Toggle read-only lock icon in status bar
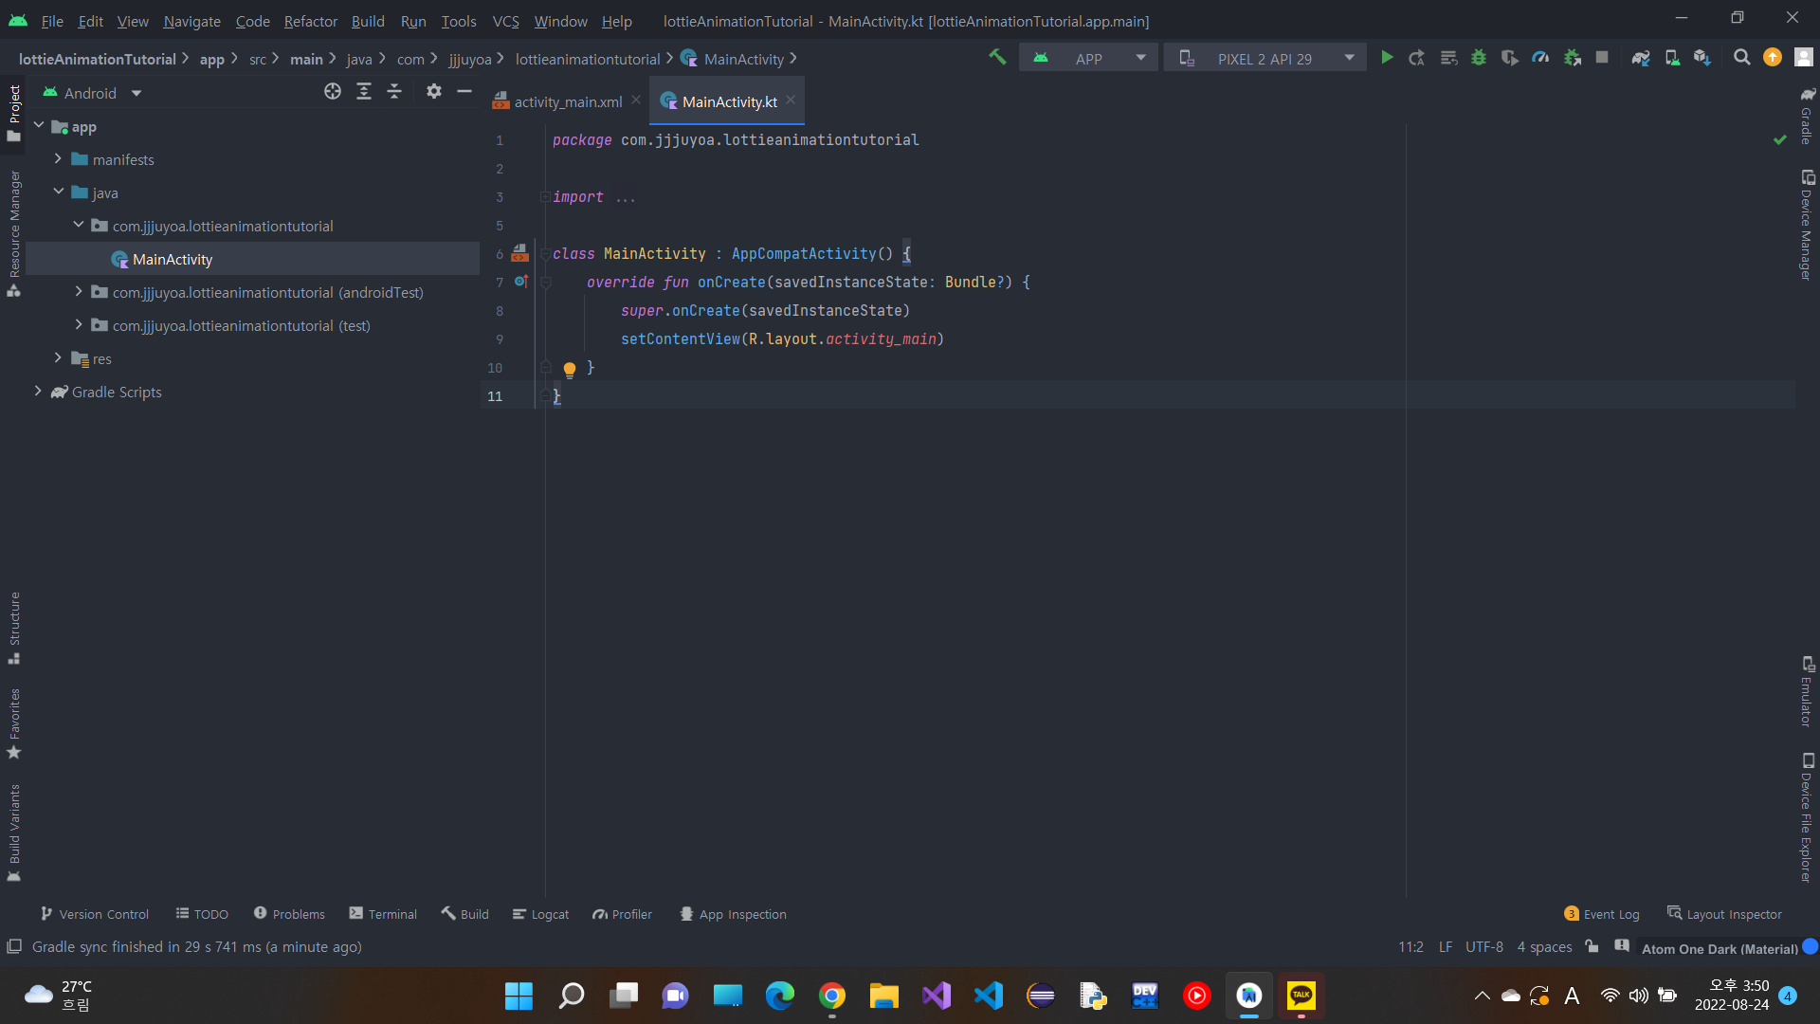The height and width of the screenshot is (1024, 1820). [1592, 946]
